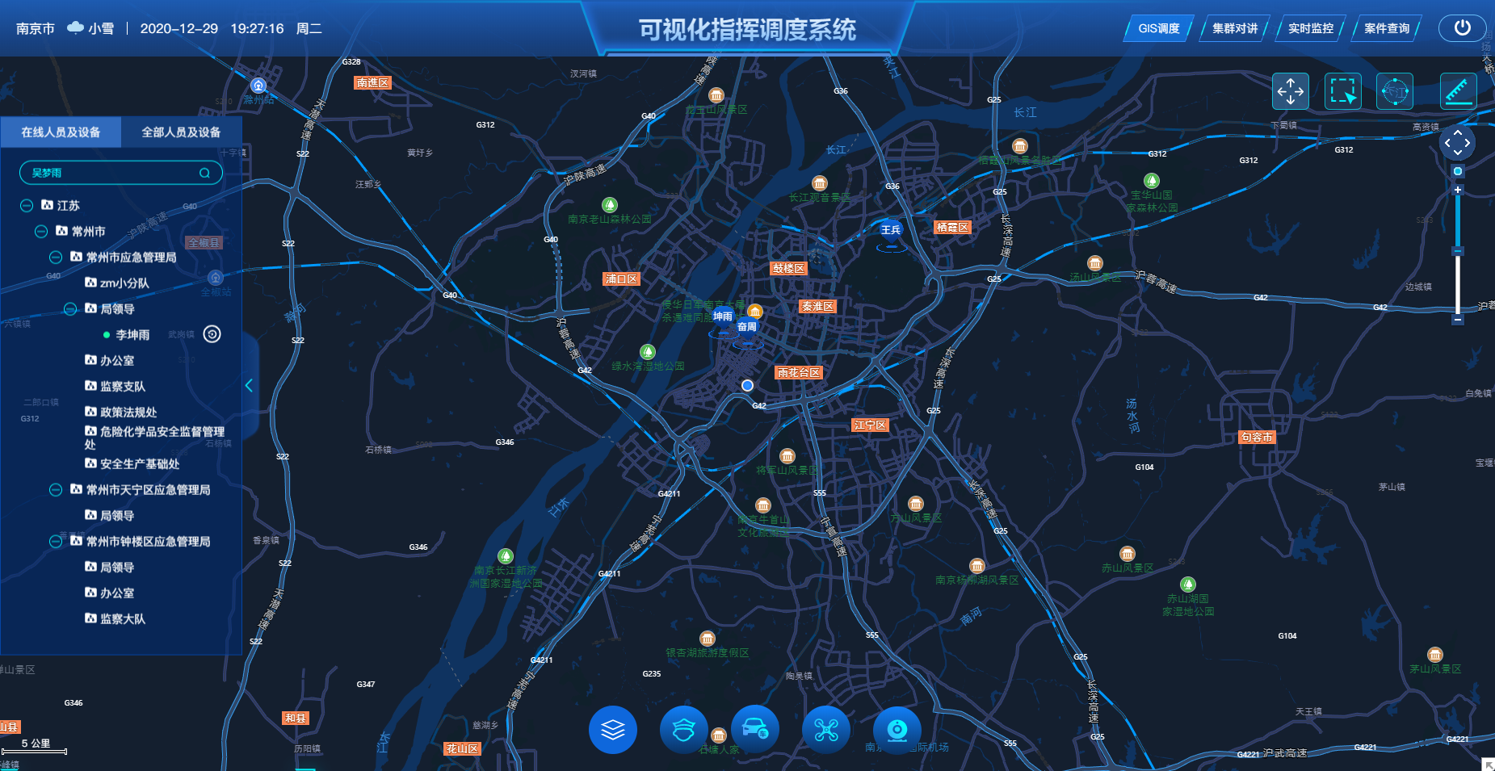Click 南京老山森林公园 park marker icon
1495x771 pixels.
point(610,205)
